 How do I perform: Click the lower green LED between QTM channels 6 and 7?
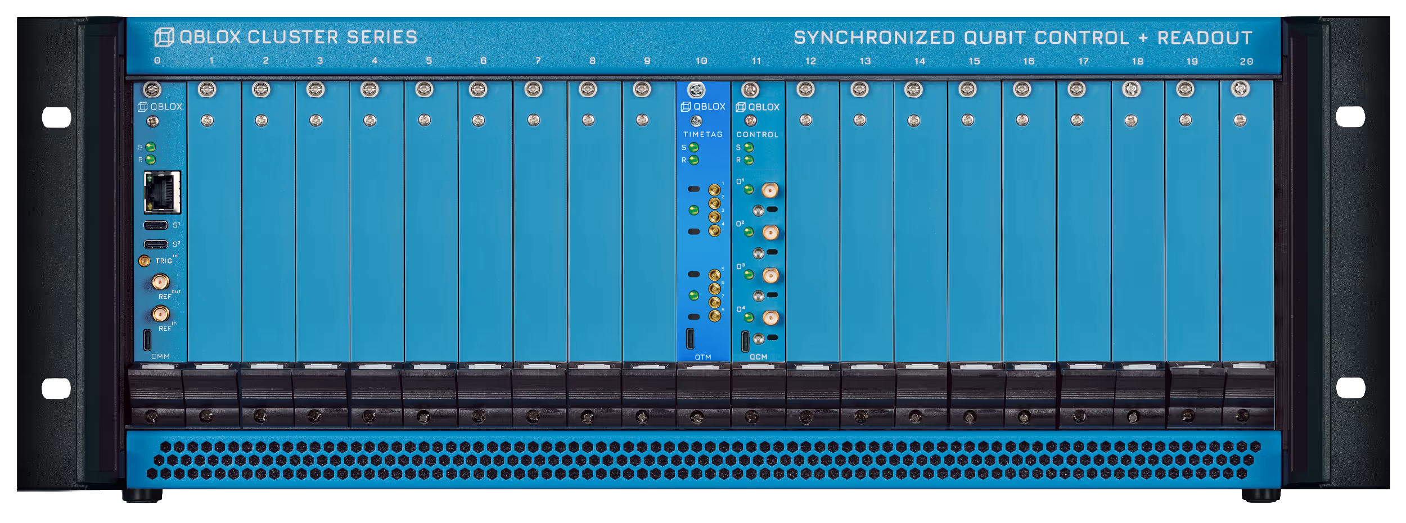(x=694, y=295)
